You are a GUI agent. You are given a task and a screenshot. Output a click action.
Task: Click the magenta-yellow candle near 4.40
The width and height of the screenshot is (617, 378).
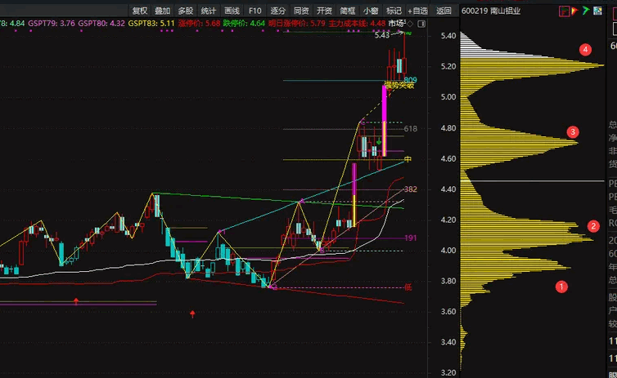354,194
